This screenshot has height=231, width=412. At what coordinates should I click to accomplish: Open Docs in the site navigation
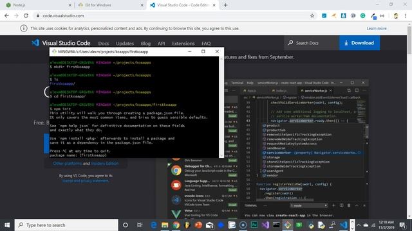(104, 44)
